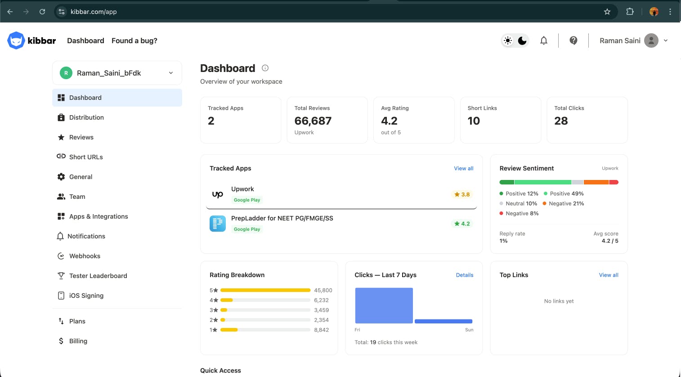Image resolution: width=681 pixels, height=377 pixels.
Task: Click the Apps & Integrations icon
Action: [x=61, y=216]
